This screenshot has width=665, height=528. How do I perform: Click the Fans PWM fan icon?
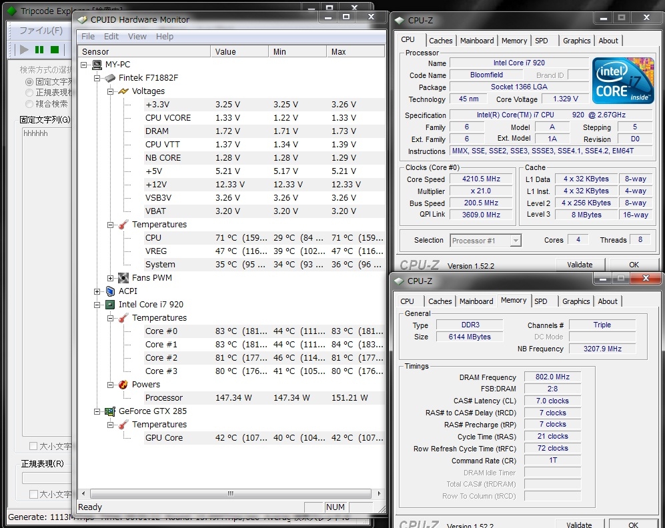click(123, 278)
